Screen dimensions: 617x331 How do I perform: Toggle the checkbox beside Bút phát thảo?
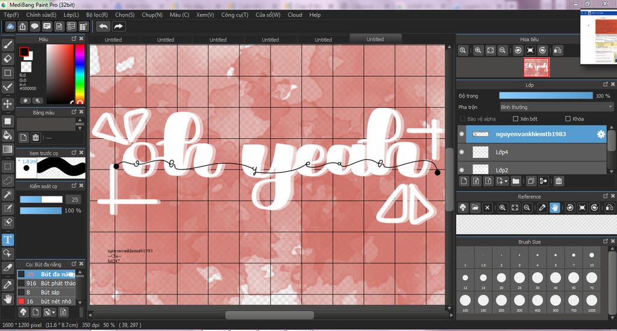coord(21,283)
